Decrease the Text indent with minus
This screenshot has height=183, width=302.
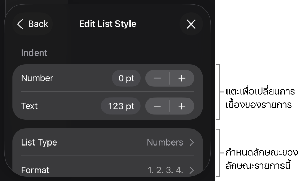tap(157, 106)
